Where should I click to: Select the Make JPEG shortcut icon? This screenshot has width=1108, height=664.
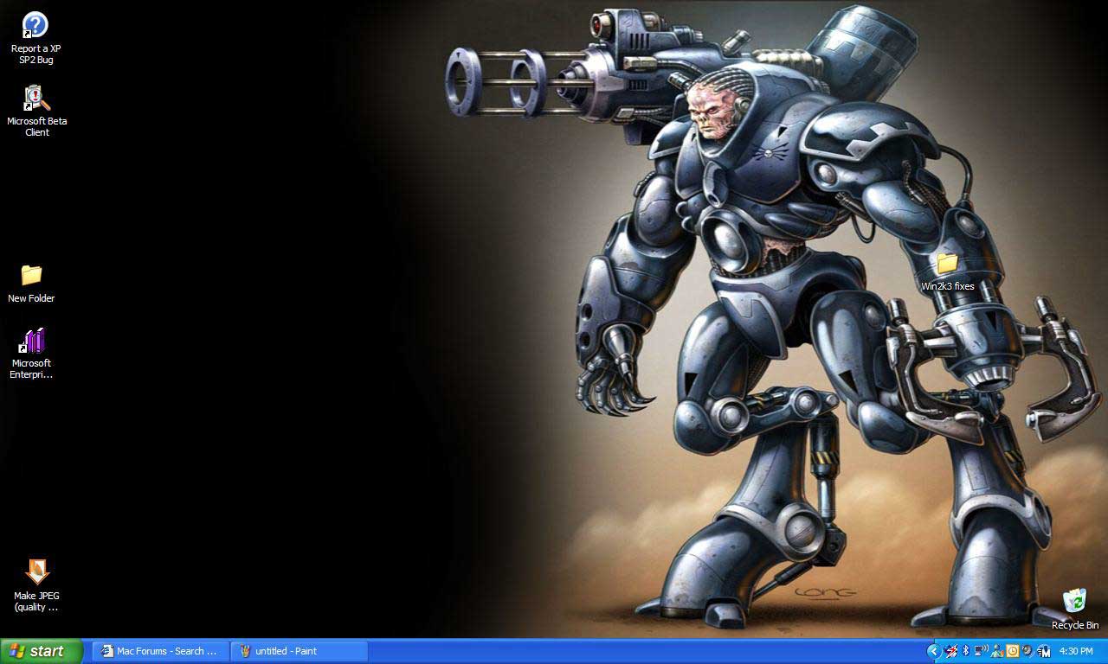pyautogui.click(x=36, y=585)
